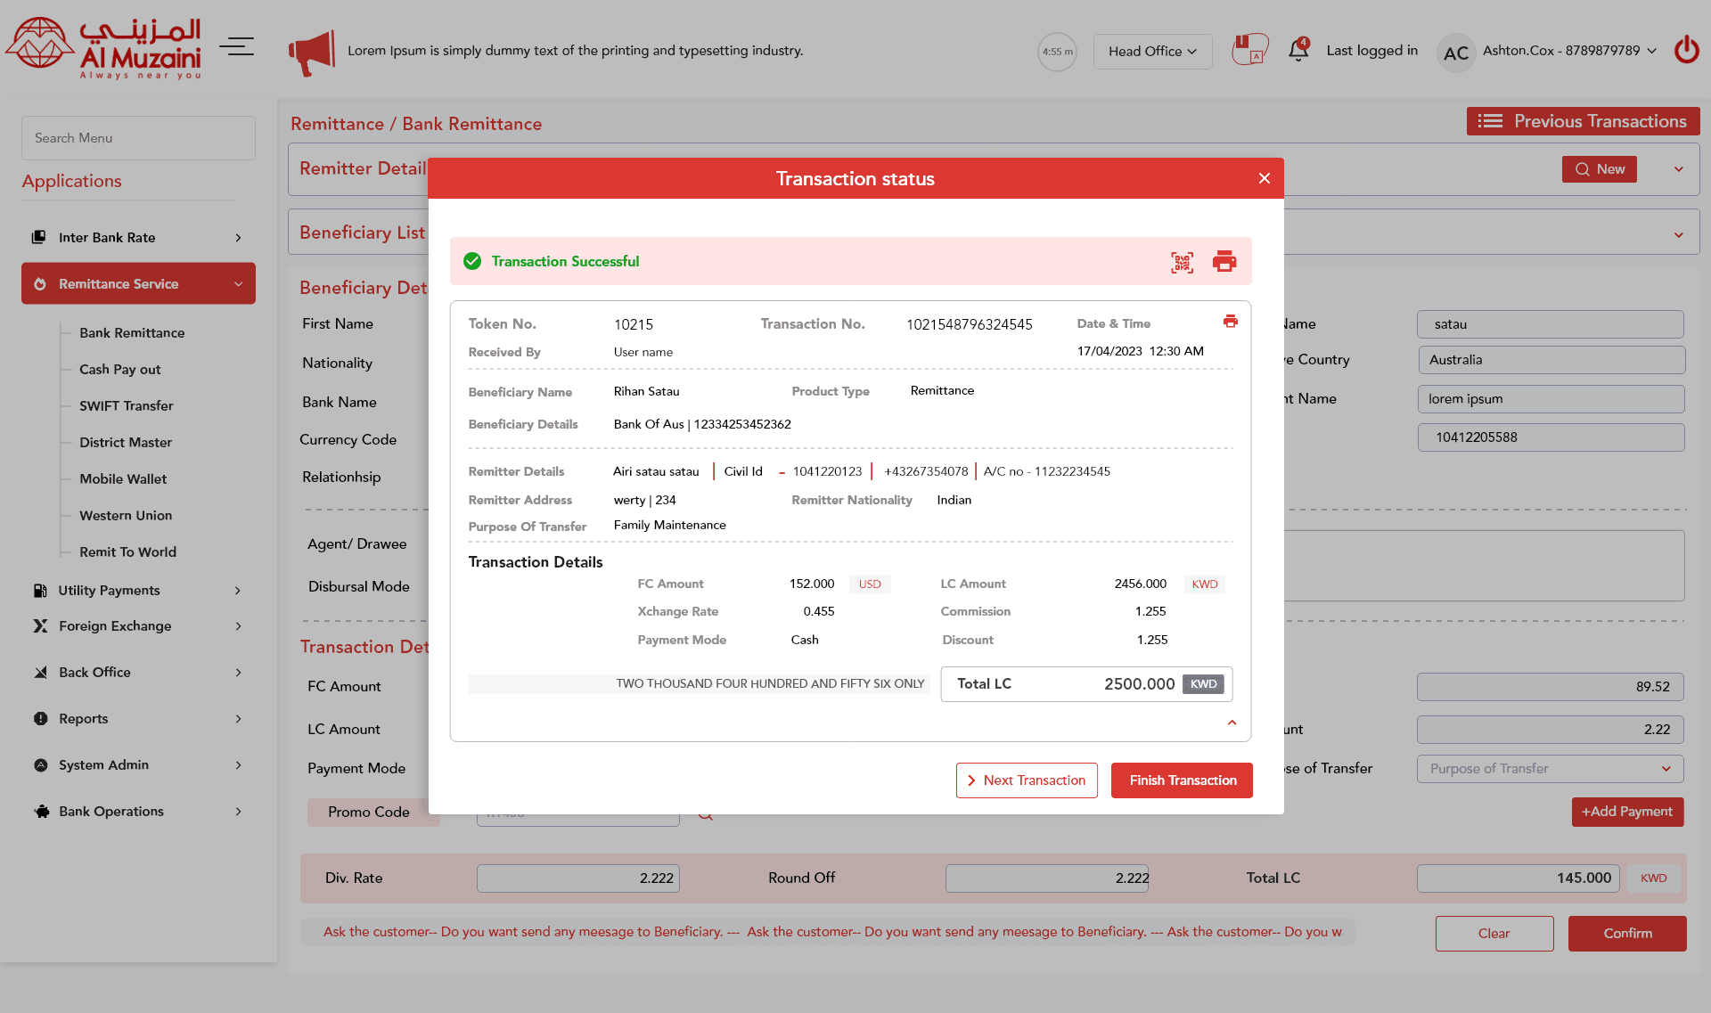Click the New search button
This screenshot has height=1013, width=1711.
point(1600,169)
